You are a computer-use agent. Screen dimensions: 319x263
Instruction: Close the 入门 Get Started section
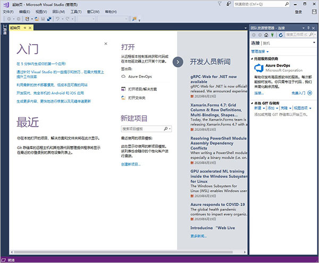[106, 44]
